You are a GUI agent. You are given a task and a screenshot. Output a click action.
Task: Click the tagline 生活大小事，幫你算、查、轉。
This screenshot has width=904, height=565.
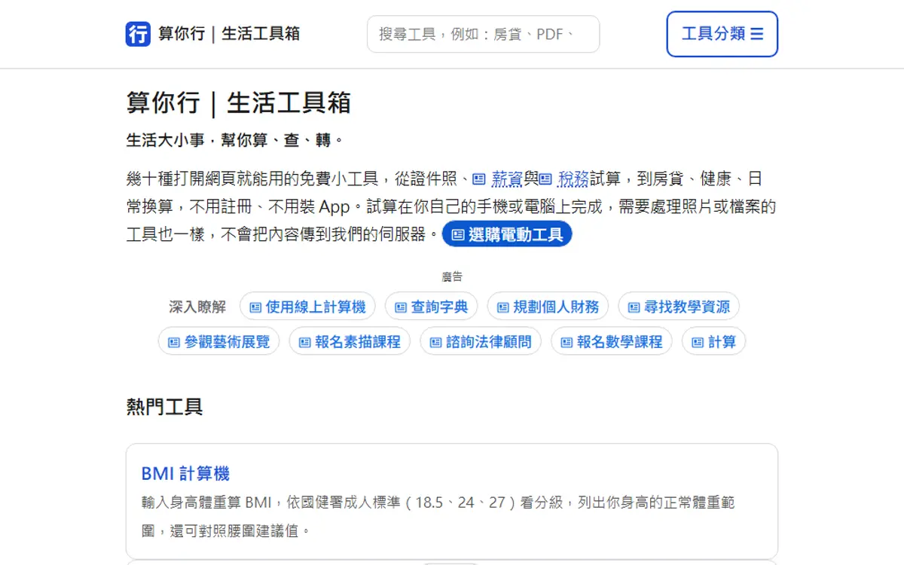[235, 140]
